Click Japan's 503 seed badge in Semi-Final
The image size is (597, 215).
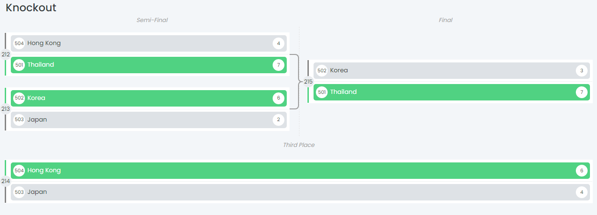(19, 120)
